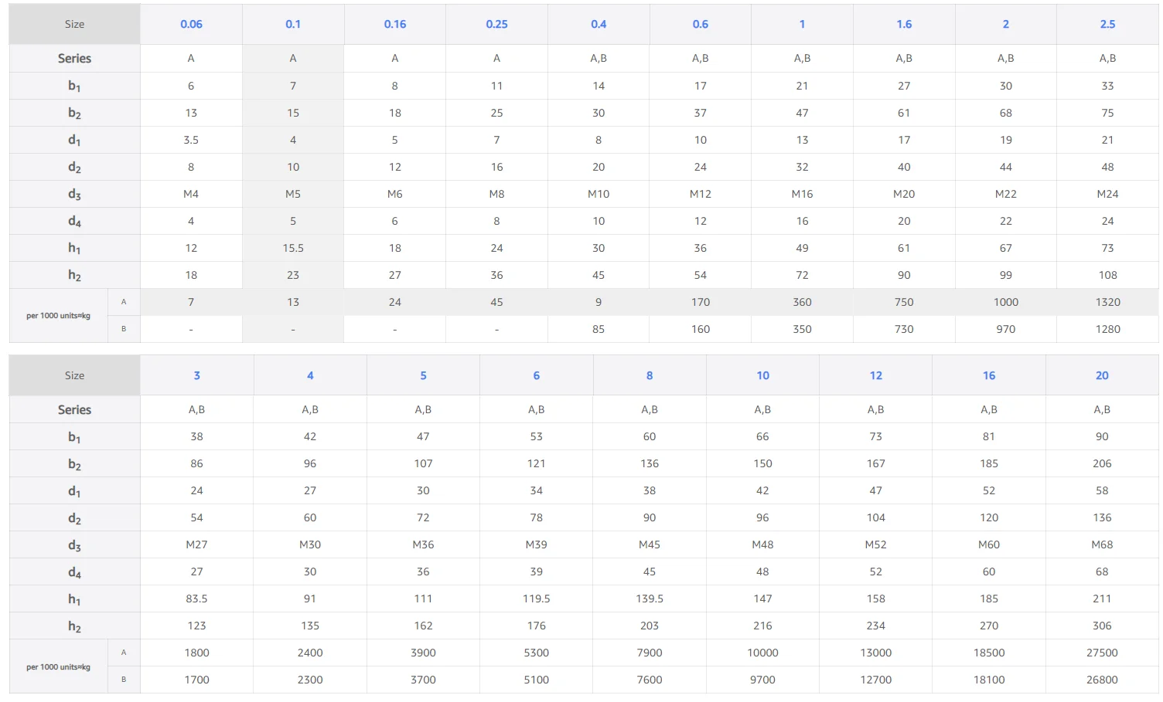Open the size 10 link

point(762,375)
